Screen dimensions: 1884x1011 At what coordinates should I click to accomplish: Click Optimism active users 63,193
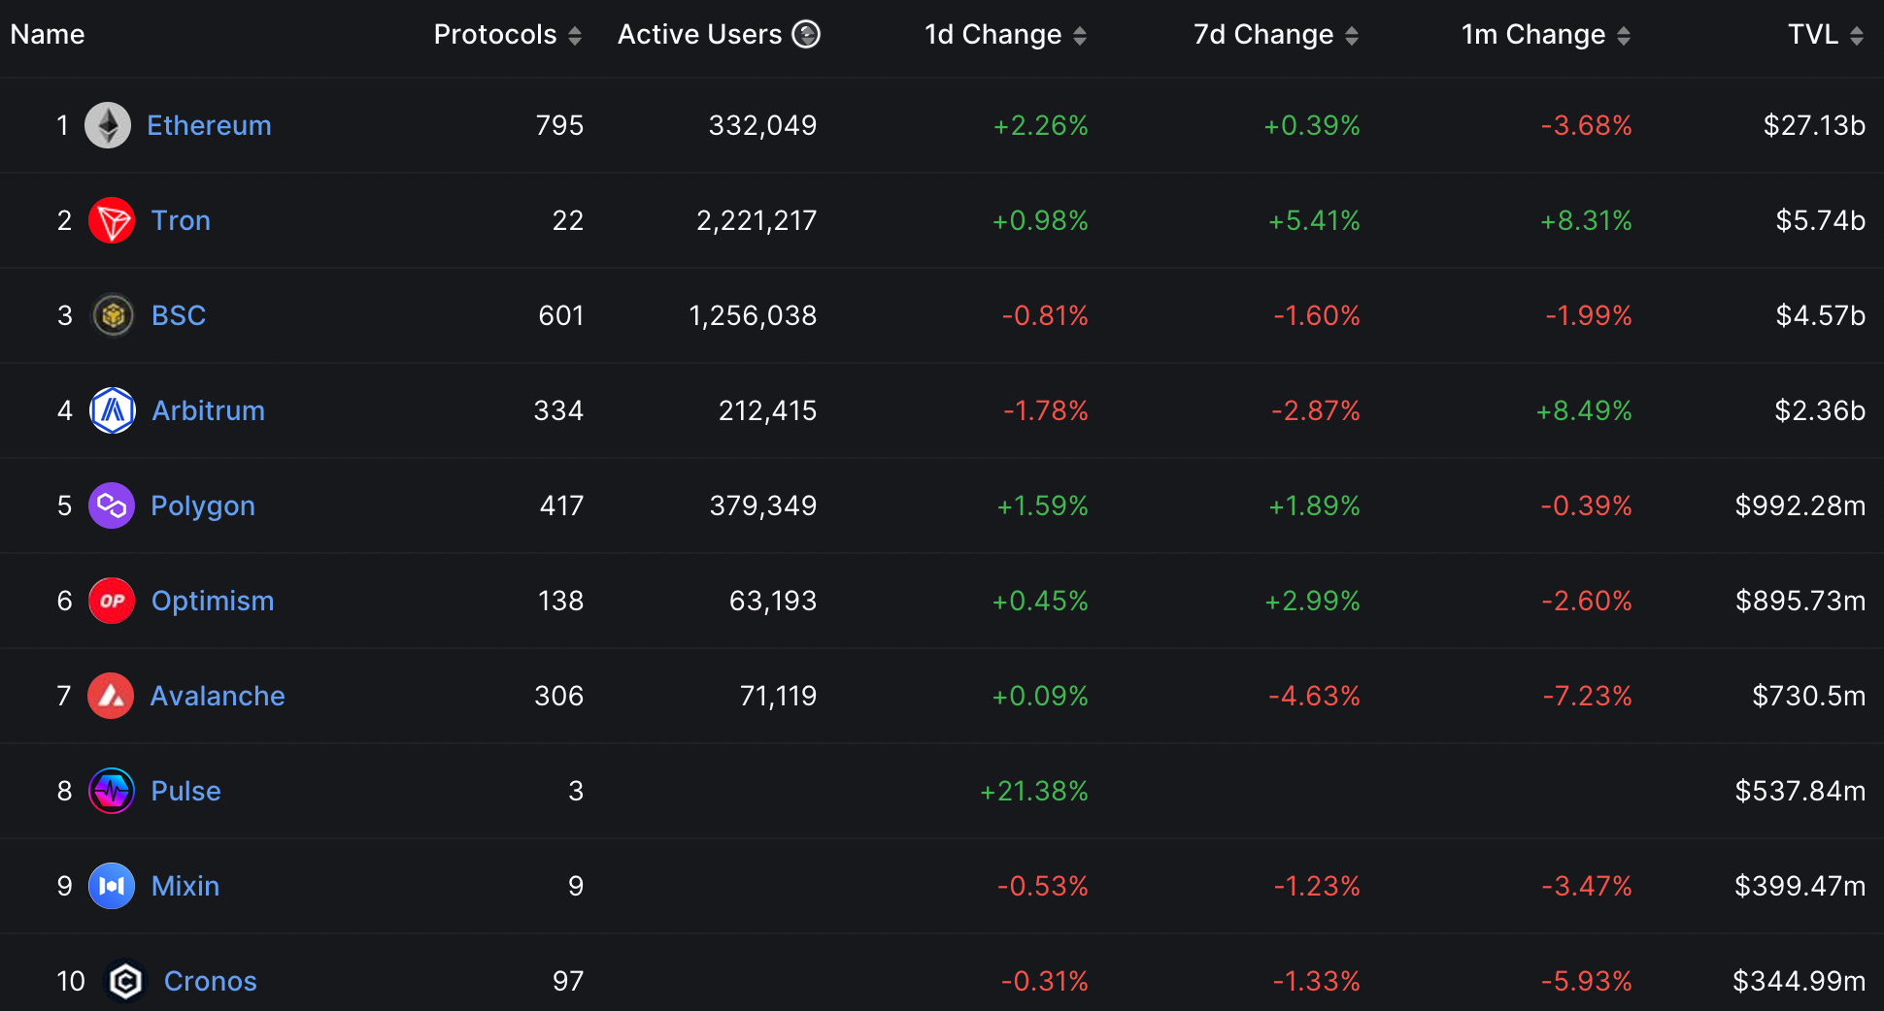point(773,601)
